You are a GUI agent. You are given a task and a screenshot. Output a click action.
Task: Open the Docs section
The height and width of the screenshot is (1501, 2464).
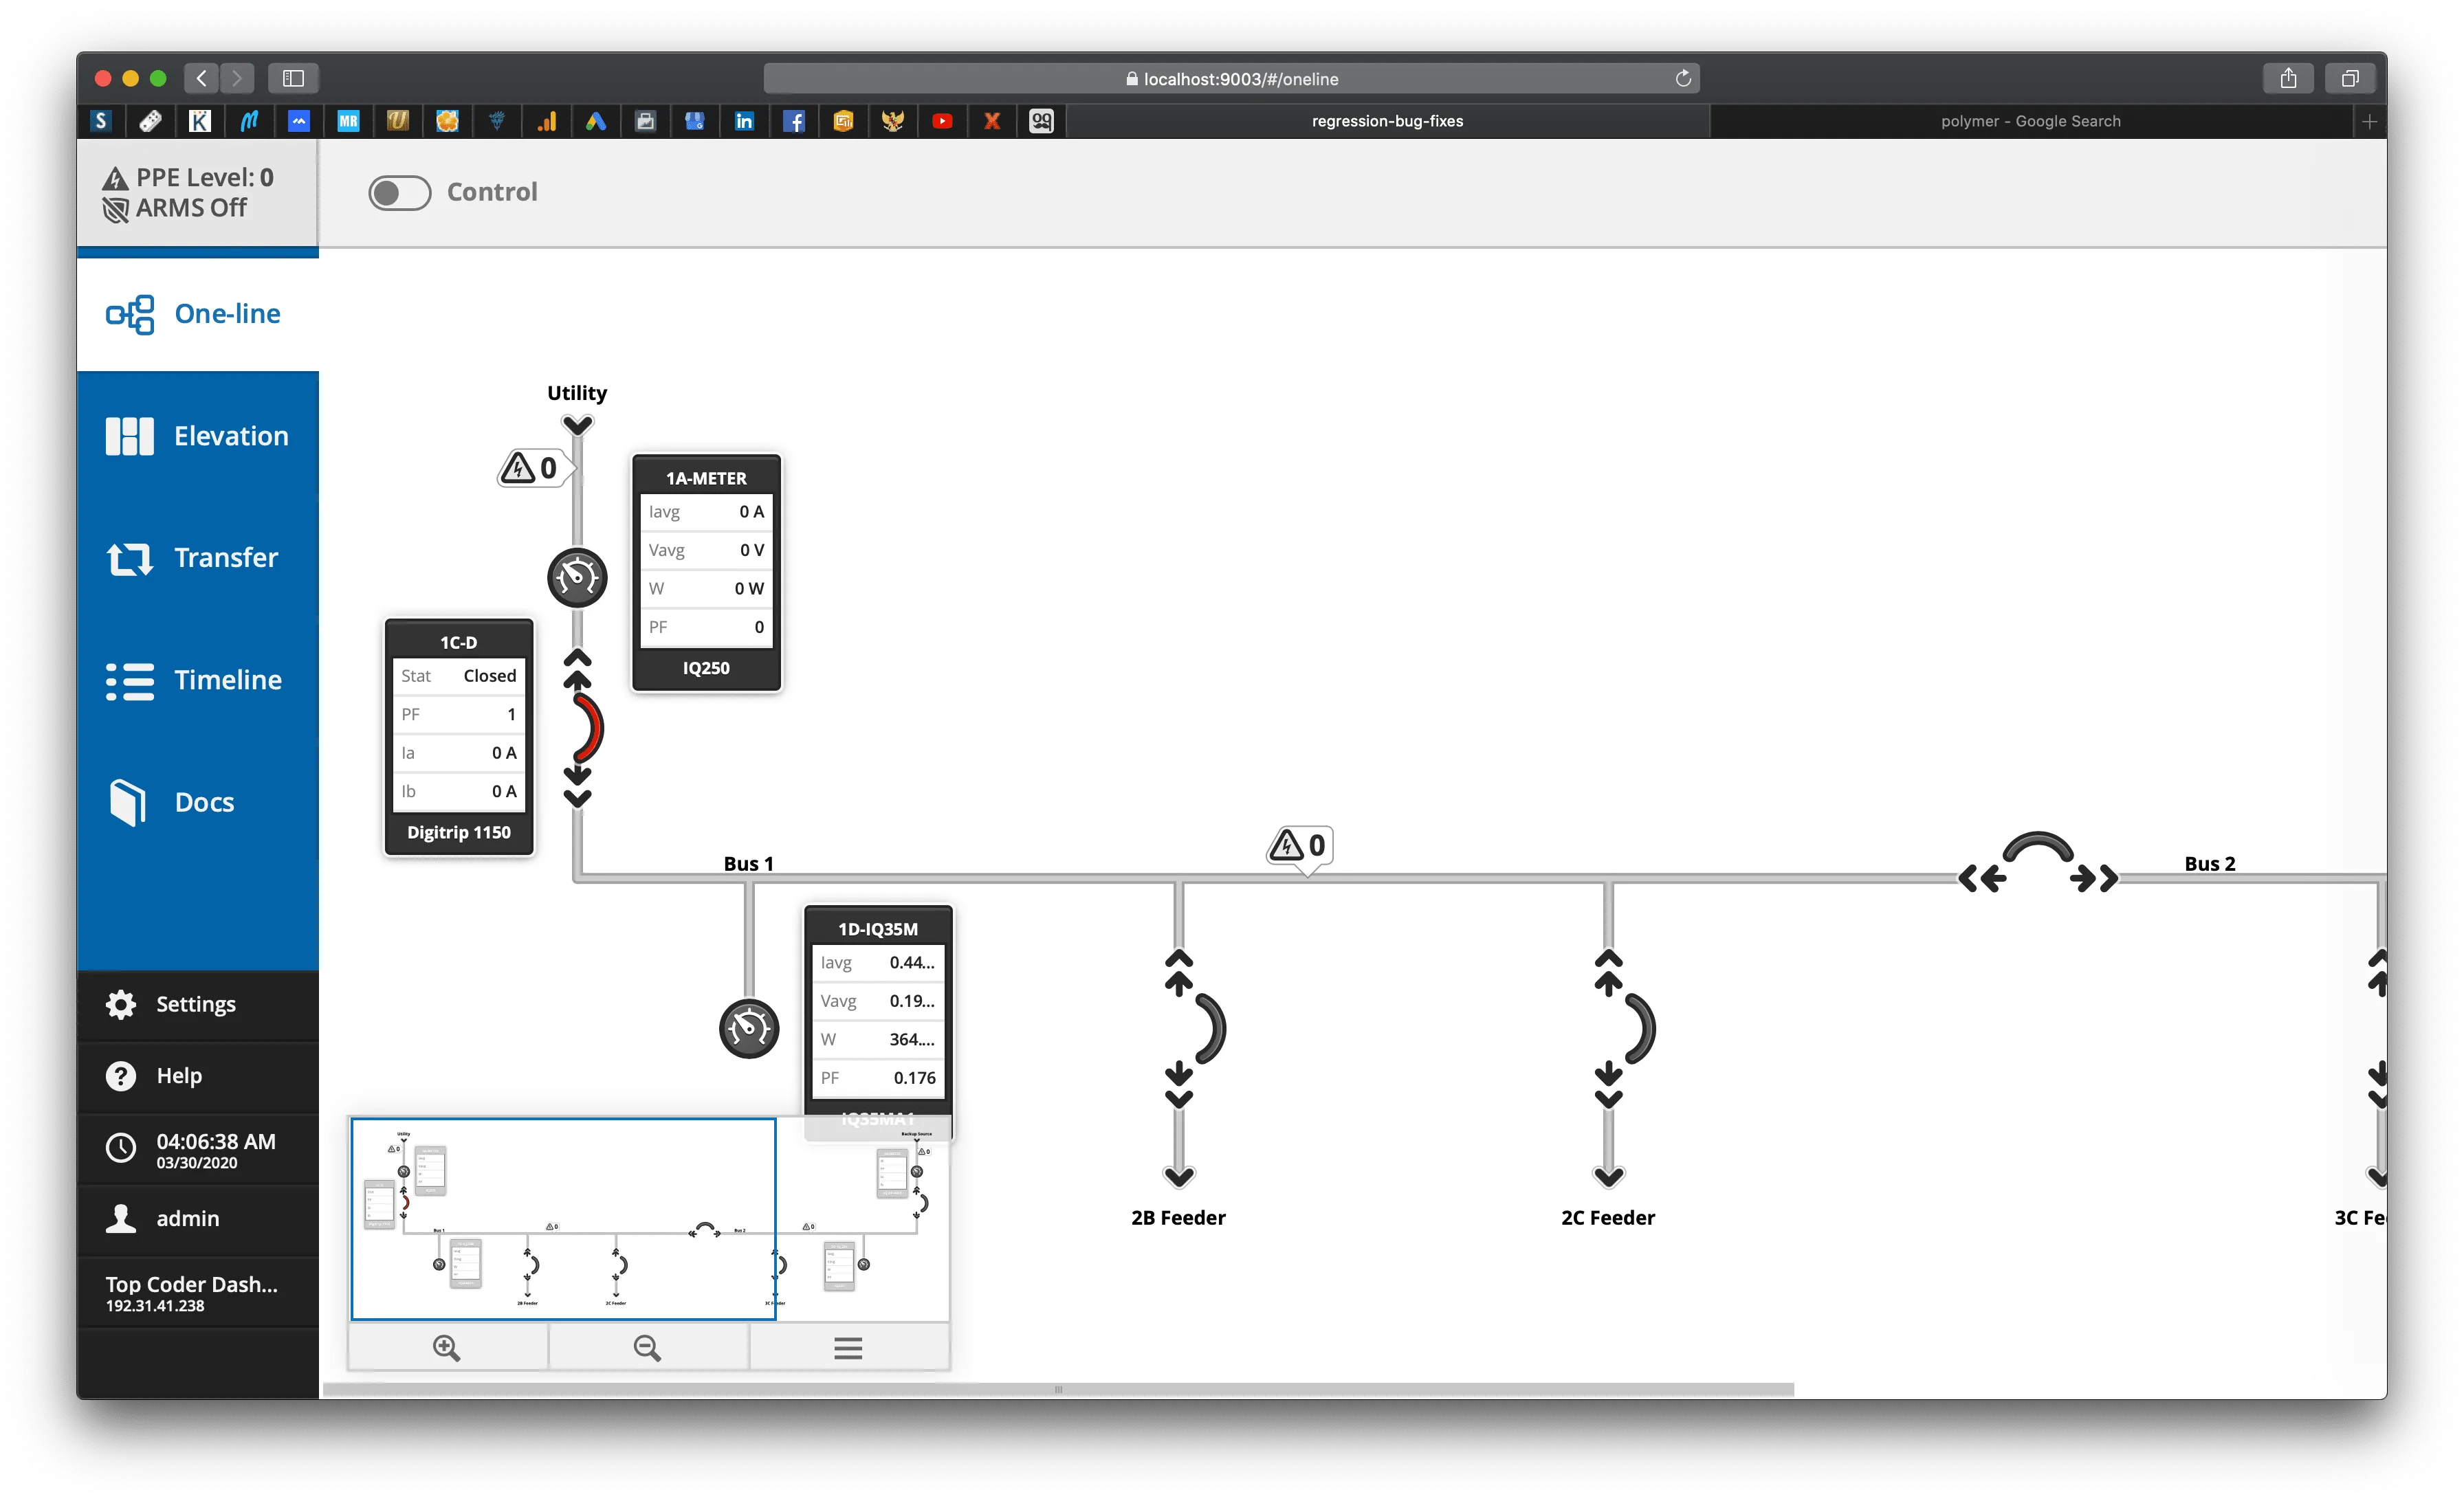pyautogui.click(x=198, y=801)
